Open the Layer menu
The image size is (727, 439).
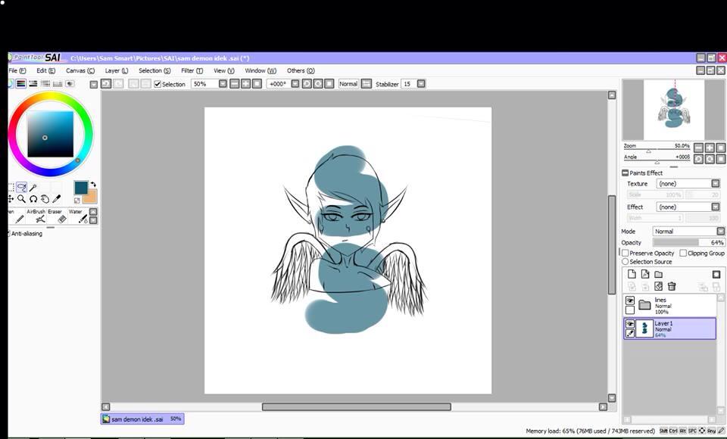point(117,70)
